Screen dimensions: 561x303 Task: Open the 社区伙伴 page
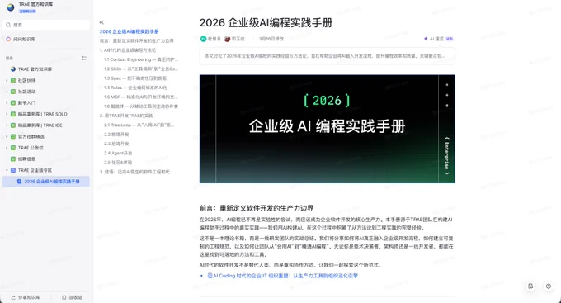[27, 80]
